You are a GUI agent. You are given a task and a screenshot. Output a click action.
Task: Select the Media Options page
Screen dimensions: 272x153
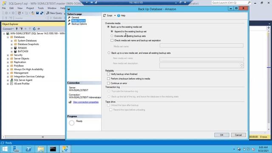[x=78, y=21]
